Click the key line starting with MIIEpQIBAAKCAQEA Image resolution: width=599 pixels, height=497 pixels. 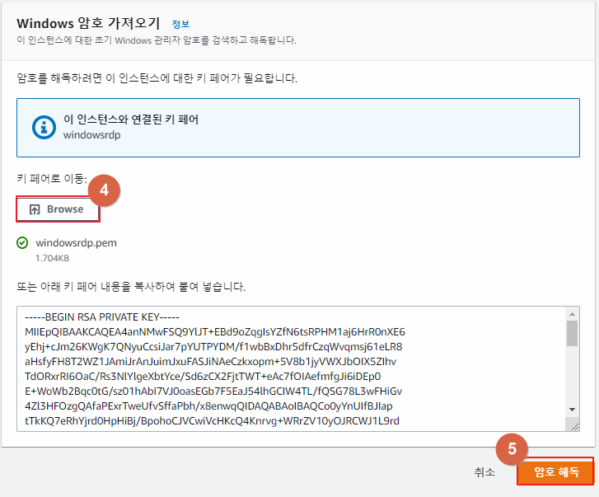pos(215,331)
